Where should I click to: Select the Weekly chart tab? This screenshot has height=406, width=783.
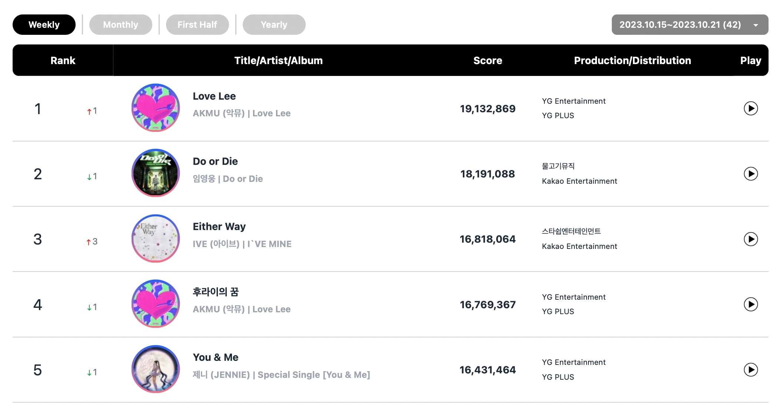pyautogui.click(x=44, y=25)
